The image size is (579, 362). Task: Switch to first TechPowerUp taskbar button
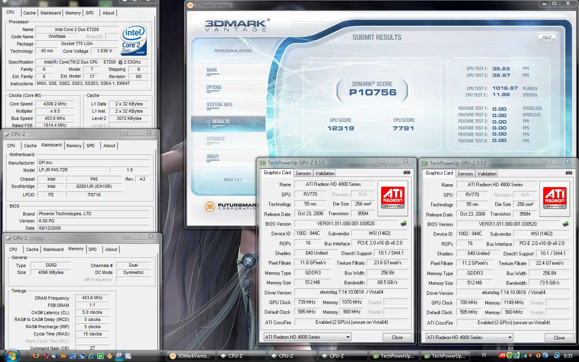pos(394,356)
